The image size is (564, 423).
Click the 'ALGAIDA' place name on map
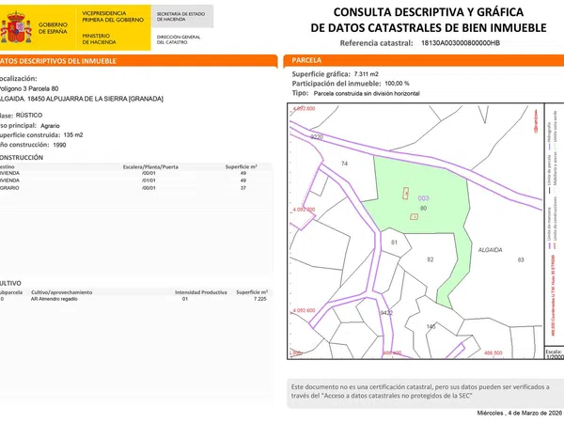point(491,250)
